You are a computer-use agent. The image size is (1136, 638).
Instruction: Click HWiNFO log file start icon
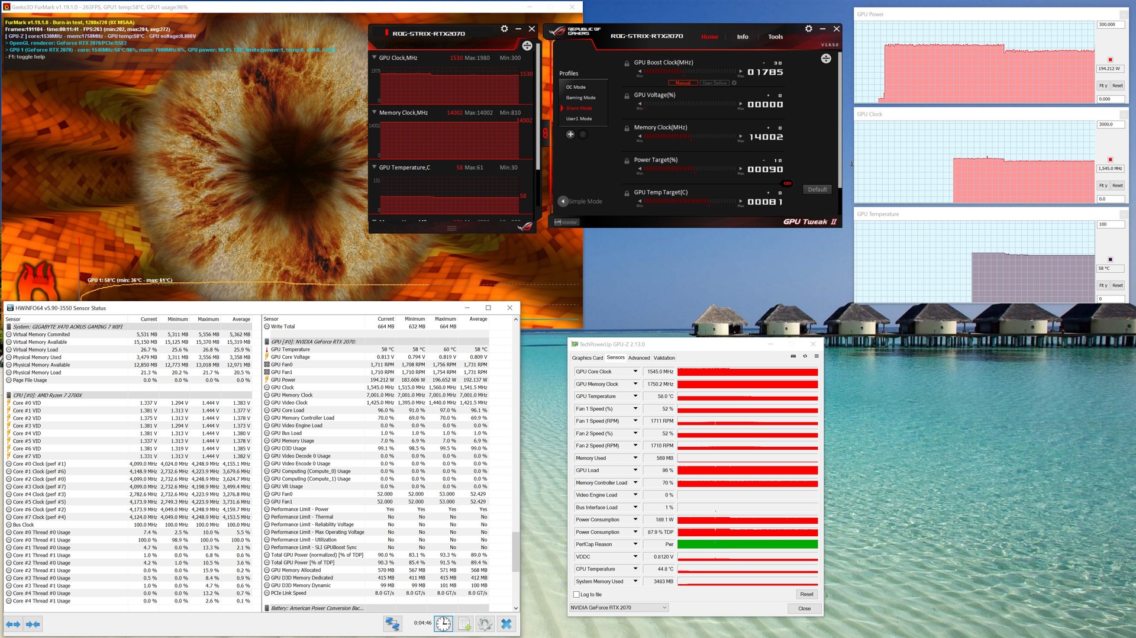tap(464, 624)
